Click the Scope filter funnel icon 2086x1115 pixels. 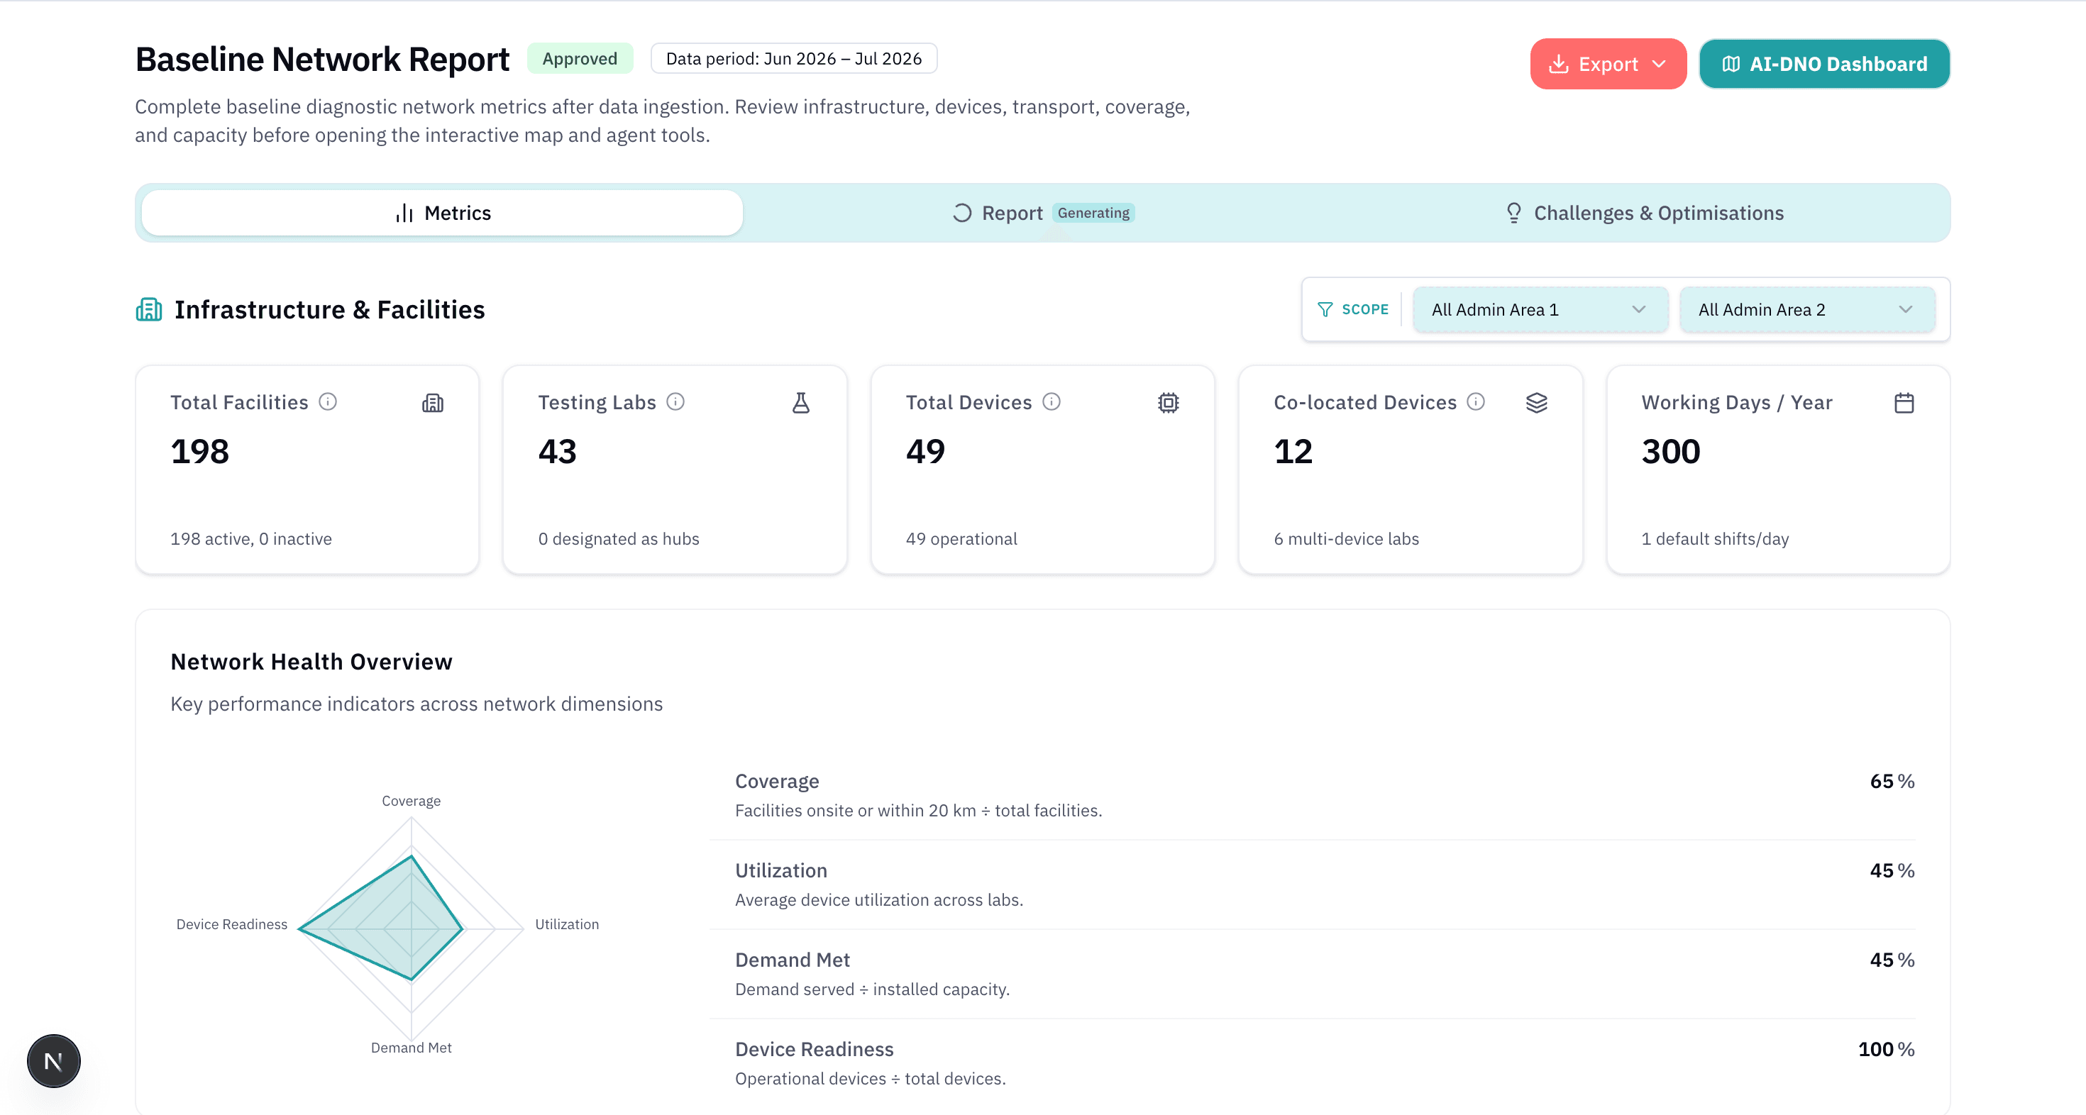(1325, 309)
